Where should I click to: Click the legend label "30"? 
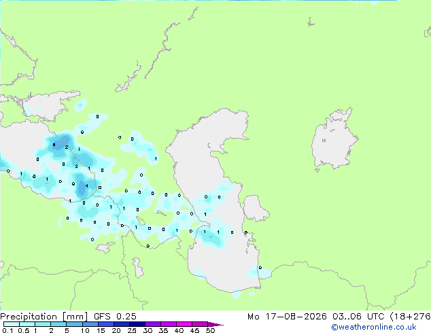(x=148, y=330)
